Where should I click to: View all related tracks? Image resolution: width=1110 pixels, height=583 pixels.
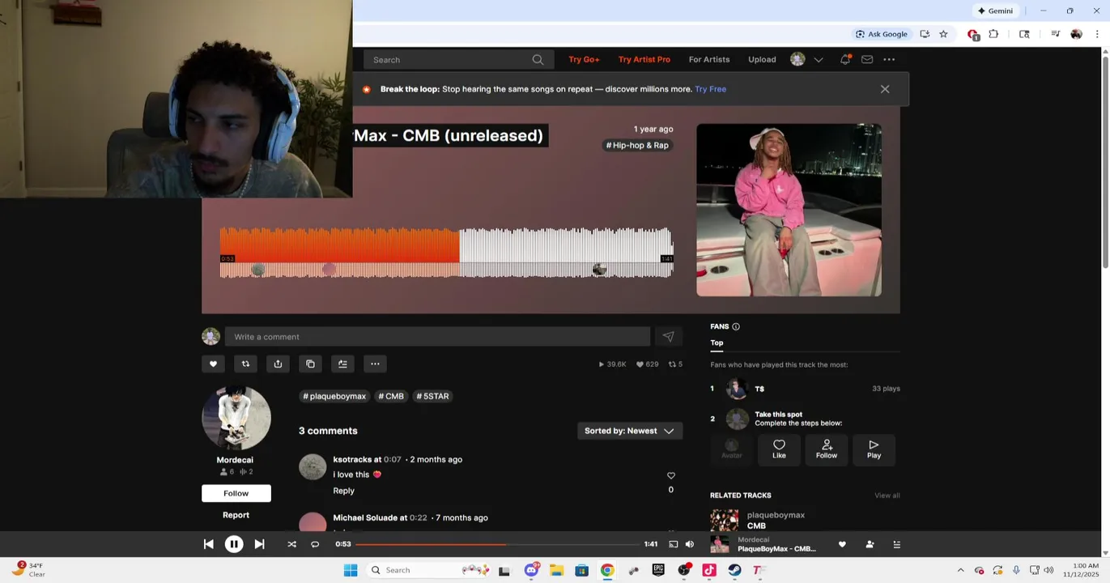pyautogui.click(x=887, y=496)
